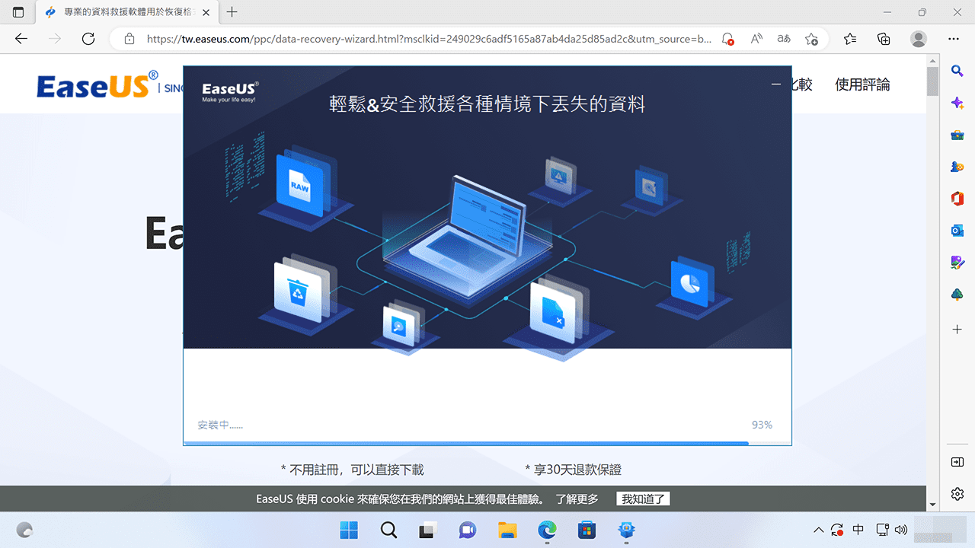Open Chat from the taskbar
The image size is (975, 548).
click(x=467, y=530)
